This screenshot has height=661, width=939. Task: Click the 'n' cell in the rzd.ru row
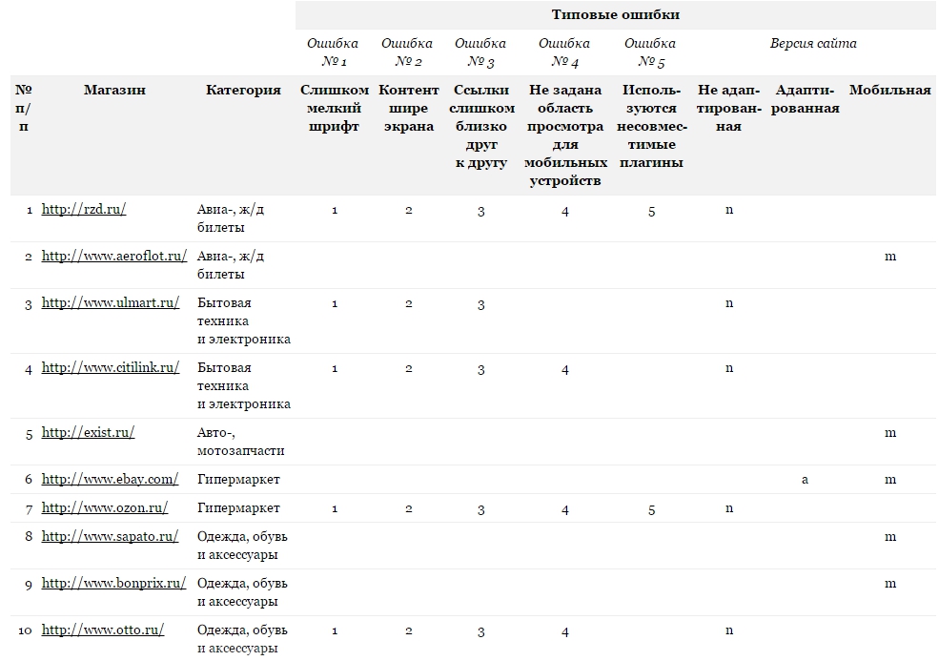(728, 210)
